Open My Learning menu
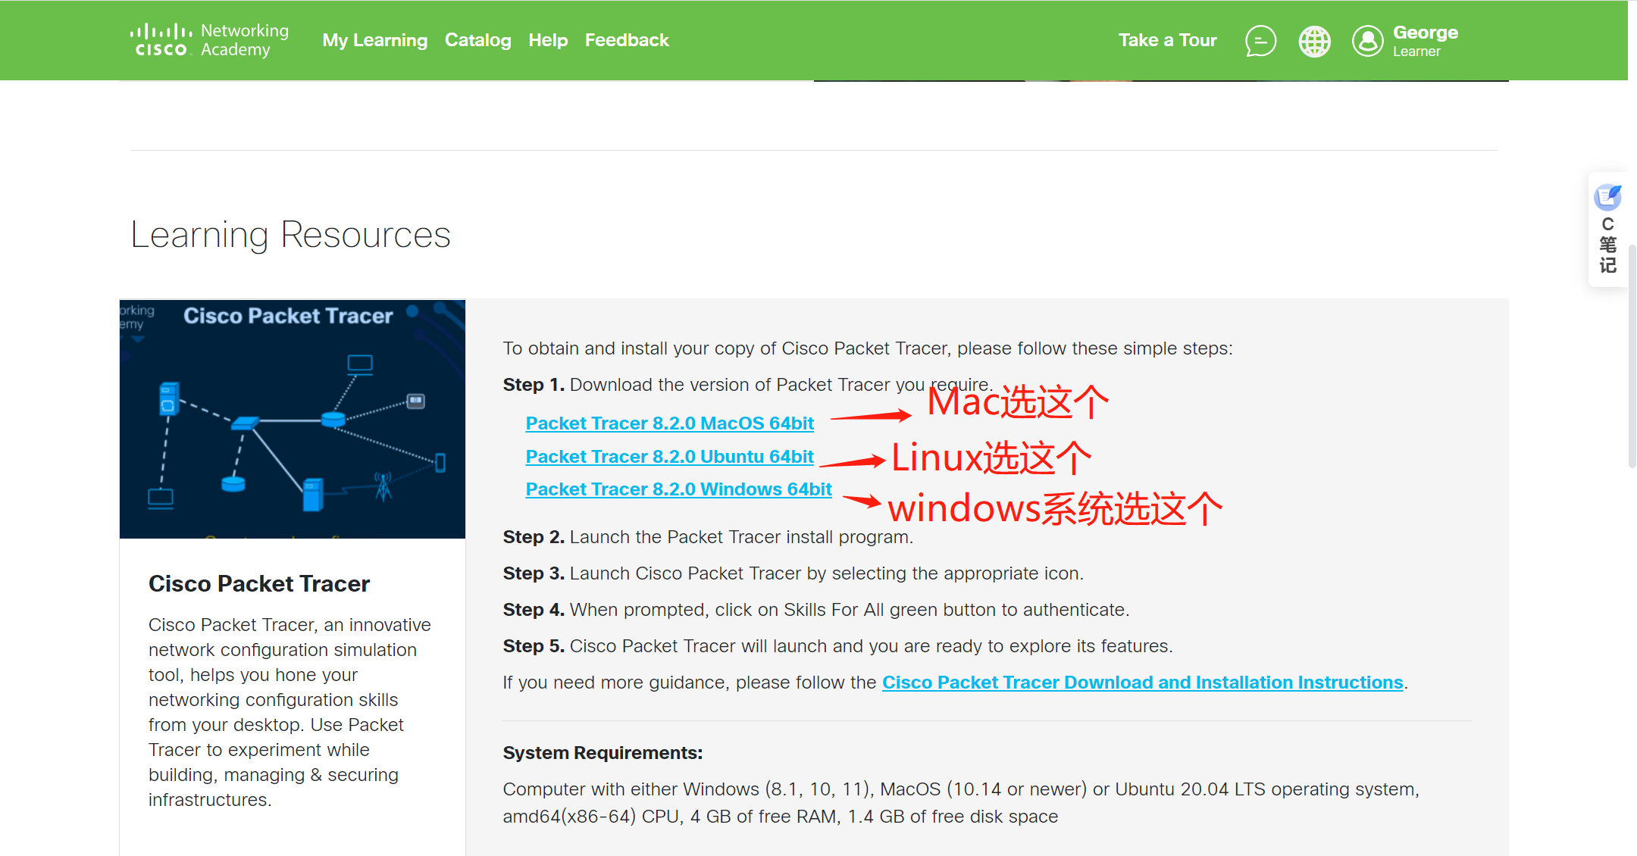 (x=374, y=40)
